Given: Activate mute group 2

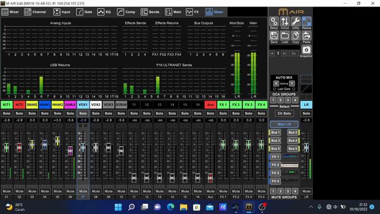Looking at the screenshot, I should [x=280, y=191].
